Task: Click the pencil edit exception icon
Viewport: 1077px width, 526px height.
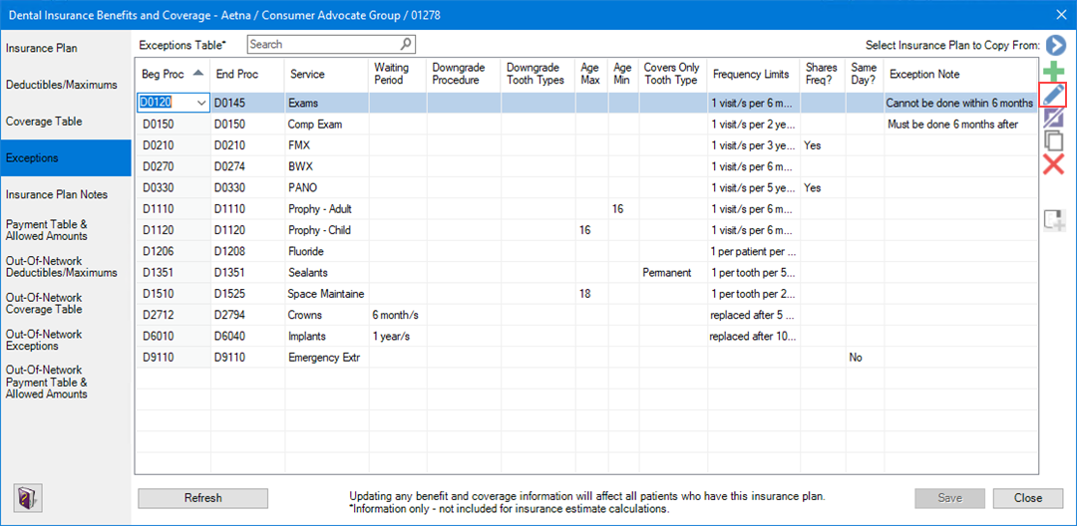Action: click(1053, 95)
